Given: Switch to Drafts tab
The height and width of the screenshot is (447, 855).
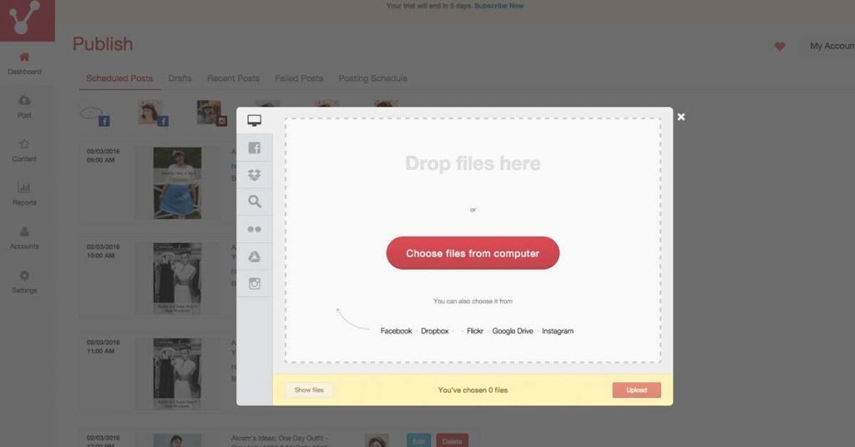Looking at the screenshot, I should [x=180, y=78].
